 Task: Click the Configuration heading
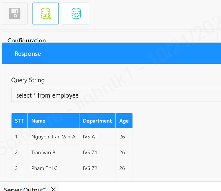tap(27, 40)
